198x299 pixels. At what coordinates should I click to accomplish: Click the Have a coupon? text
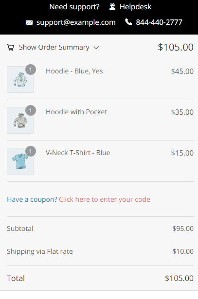[x=32, y=199]
